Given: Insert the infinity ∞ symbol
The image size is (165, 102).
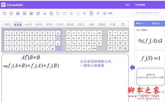Looking at the screenshot, I should [115, 33].
